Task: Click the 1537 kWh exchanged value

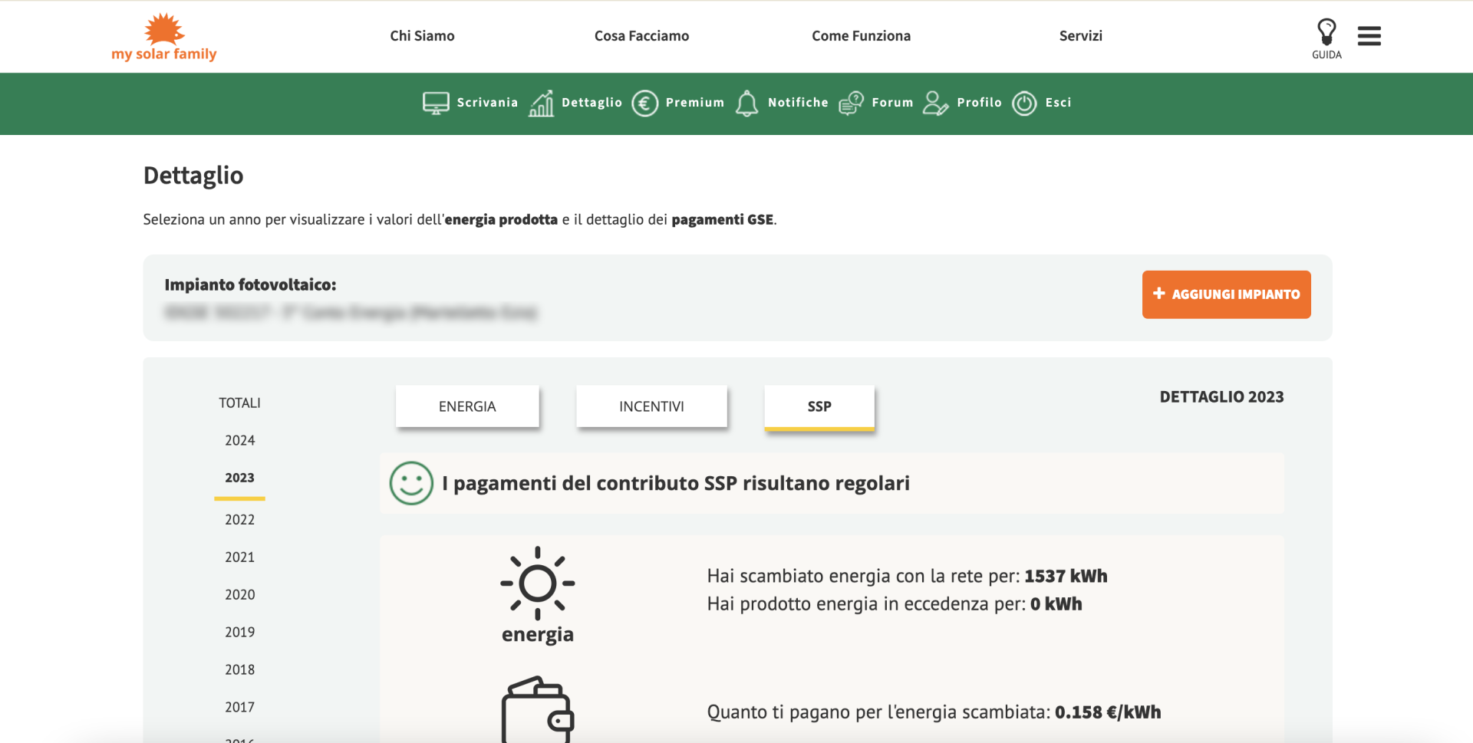Action: click(1066, 577)
